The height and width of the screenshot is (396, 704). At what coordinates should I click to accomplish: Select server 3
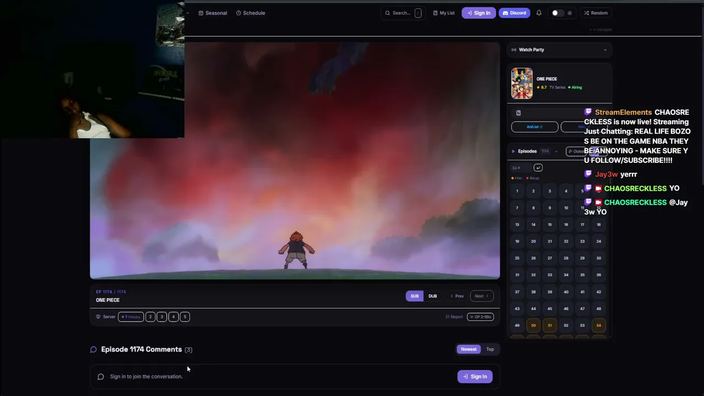point(162,317)
